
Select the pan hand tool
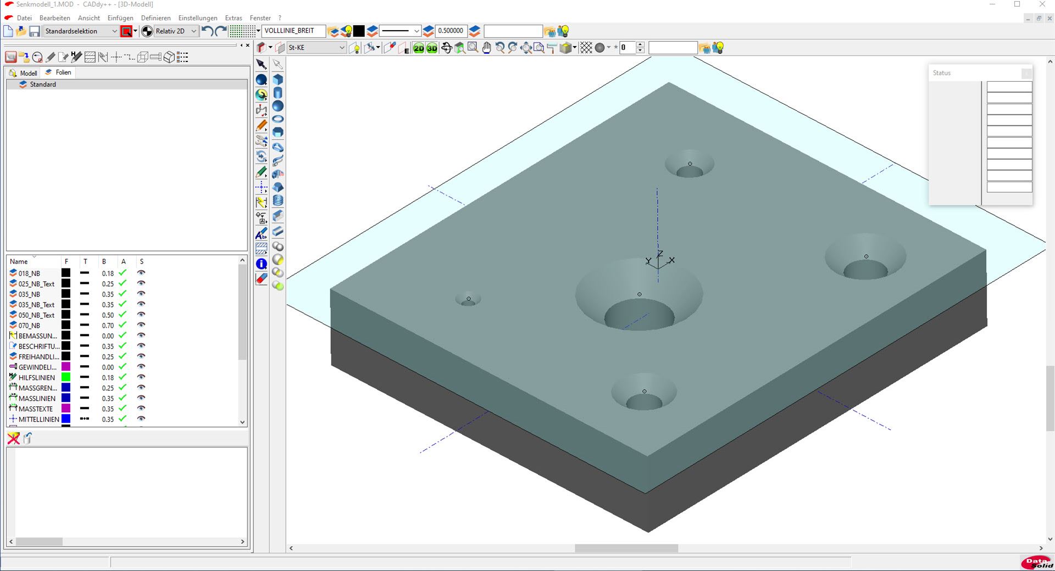(486, 48)
